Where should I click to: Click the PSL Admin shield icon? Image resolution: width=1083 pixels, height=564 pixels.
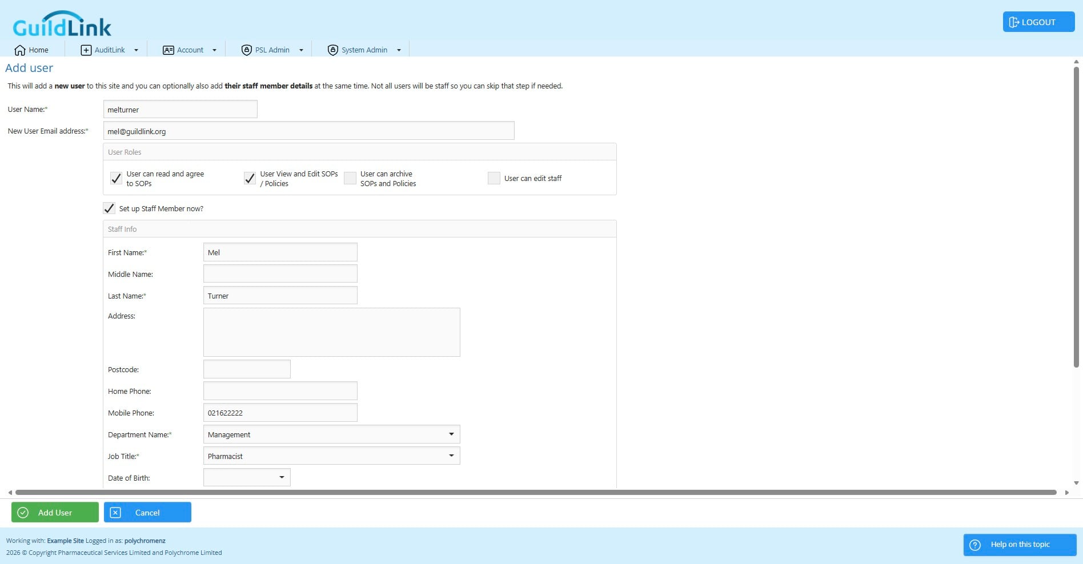tap(247, 50)
